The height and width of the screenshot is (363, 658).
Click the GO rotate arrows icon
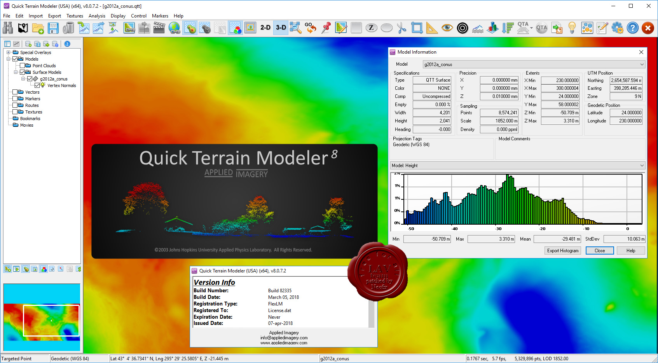point(311,28)
